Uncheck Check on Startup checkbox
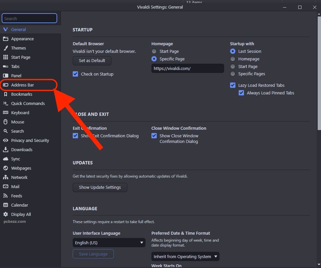Viewport: 321px width, 268px height. (75, 74)
